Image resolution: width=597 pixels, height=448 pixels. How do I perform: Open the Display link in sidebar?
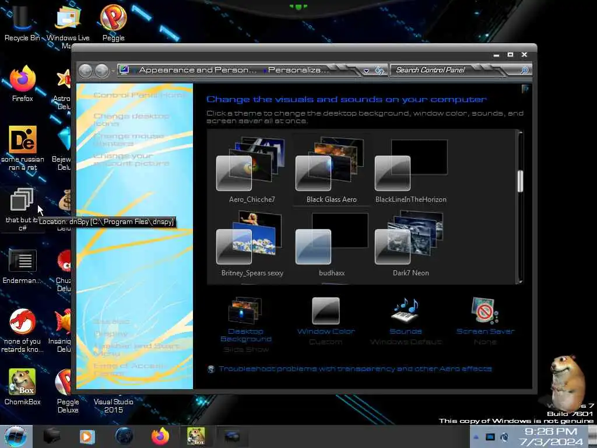110,334
